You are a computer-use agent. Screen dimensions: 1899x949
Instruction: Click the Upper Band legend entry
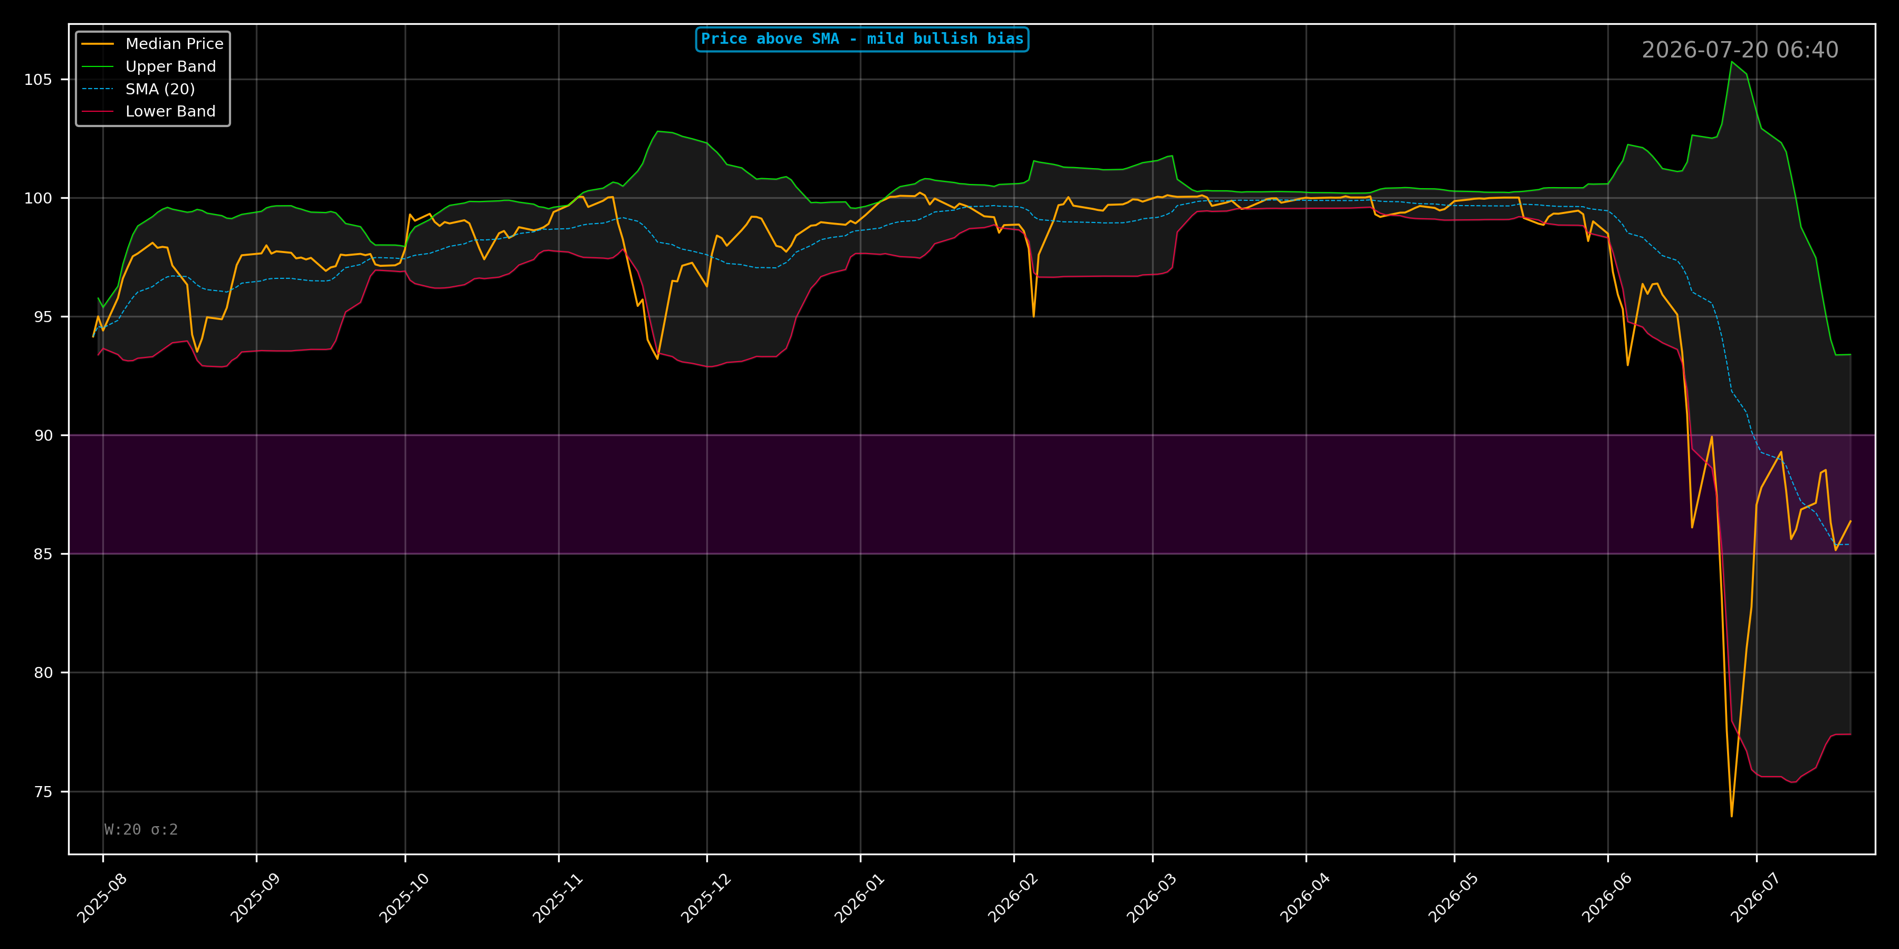[148, 66]
